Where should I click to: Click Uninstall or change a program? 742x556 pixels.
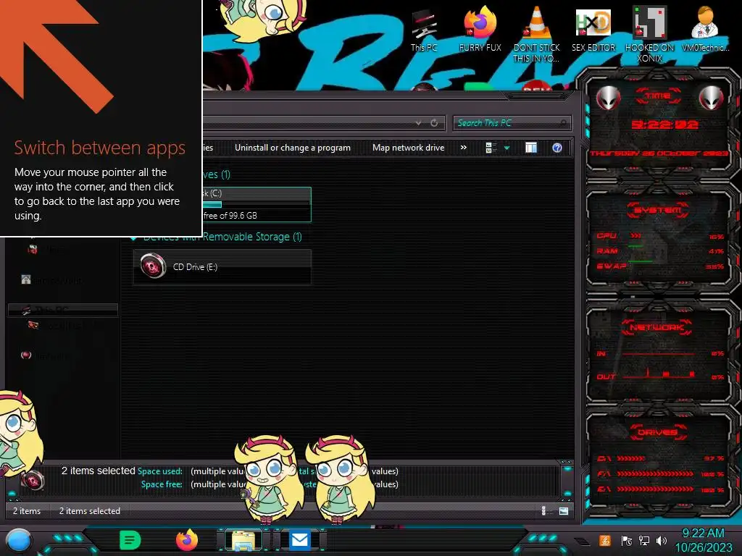coord(293,148)
